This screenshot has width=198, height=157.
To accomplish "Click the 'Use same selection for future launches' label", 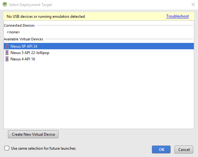I will click(x=43, y=148).
